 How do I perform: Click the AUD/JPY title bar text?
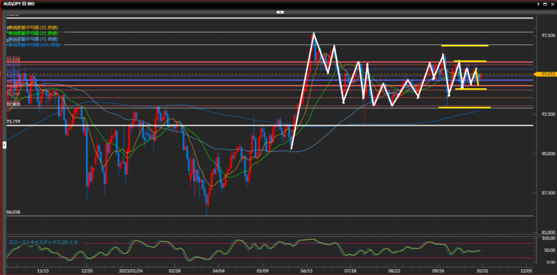pos(19,4)
